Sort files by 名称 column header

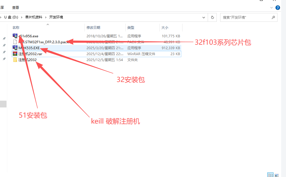[x=16, y=28]
